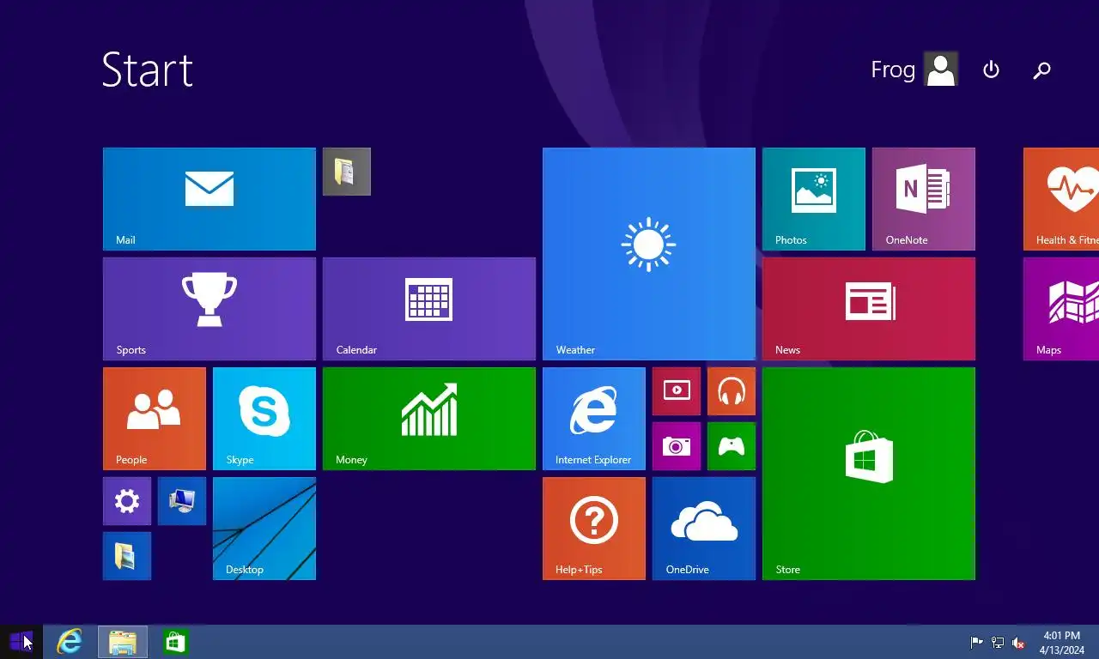The height and width of the screenshot is (659, 1099).
Task: Open the Desktop tile
Action: point(264,529)
